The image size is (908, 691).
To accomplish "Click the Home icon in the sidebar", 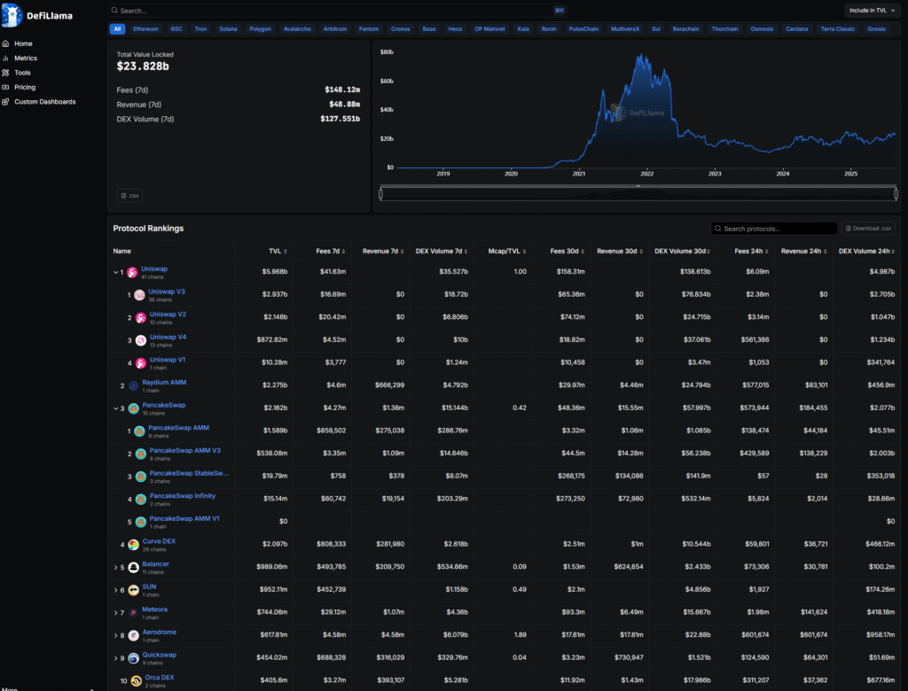I will [x=7, y=43].
